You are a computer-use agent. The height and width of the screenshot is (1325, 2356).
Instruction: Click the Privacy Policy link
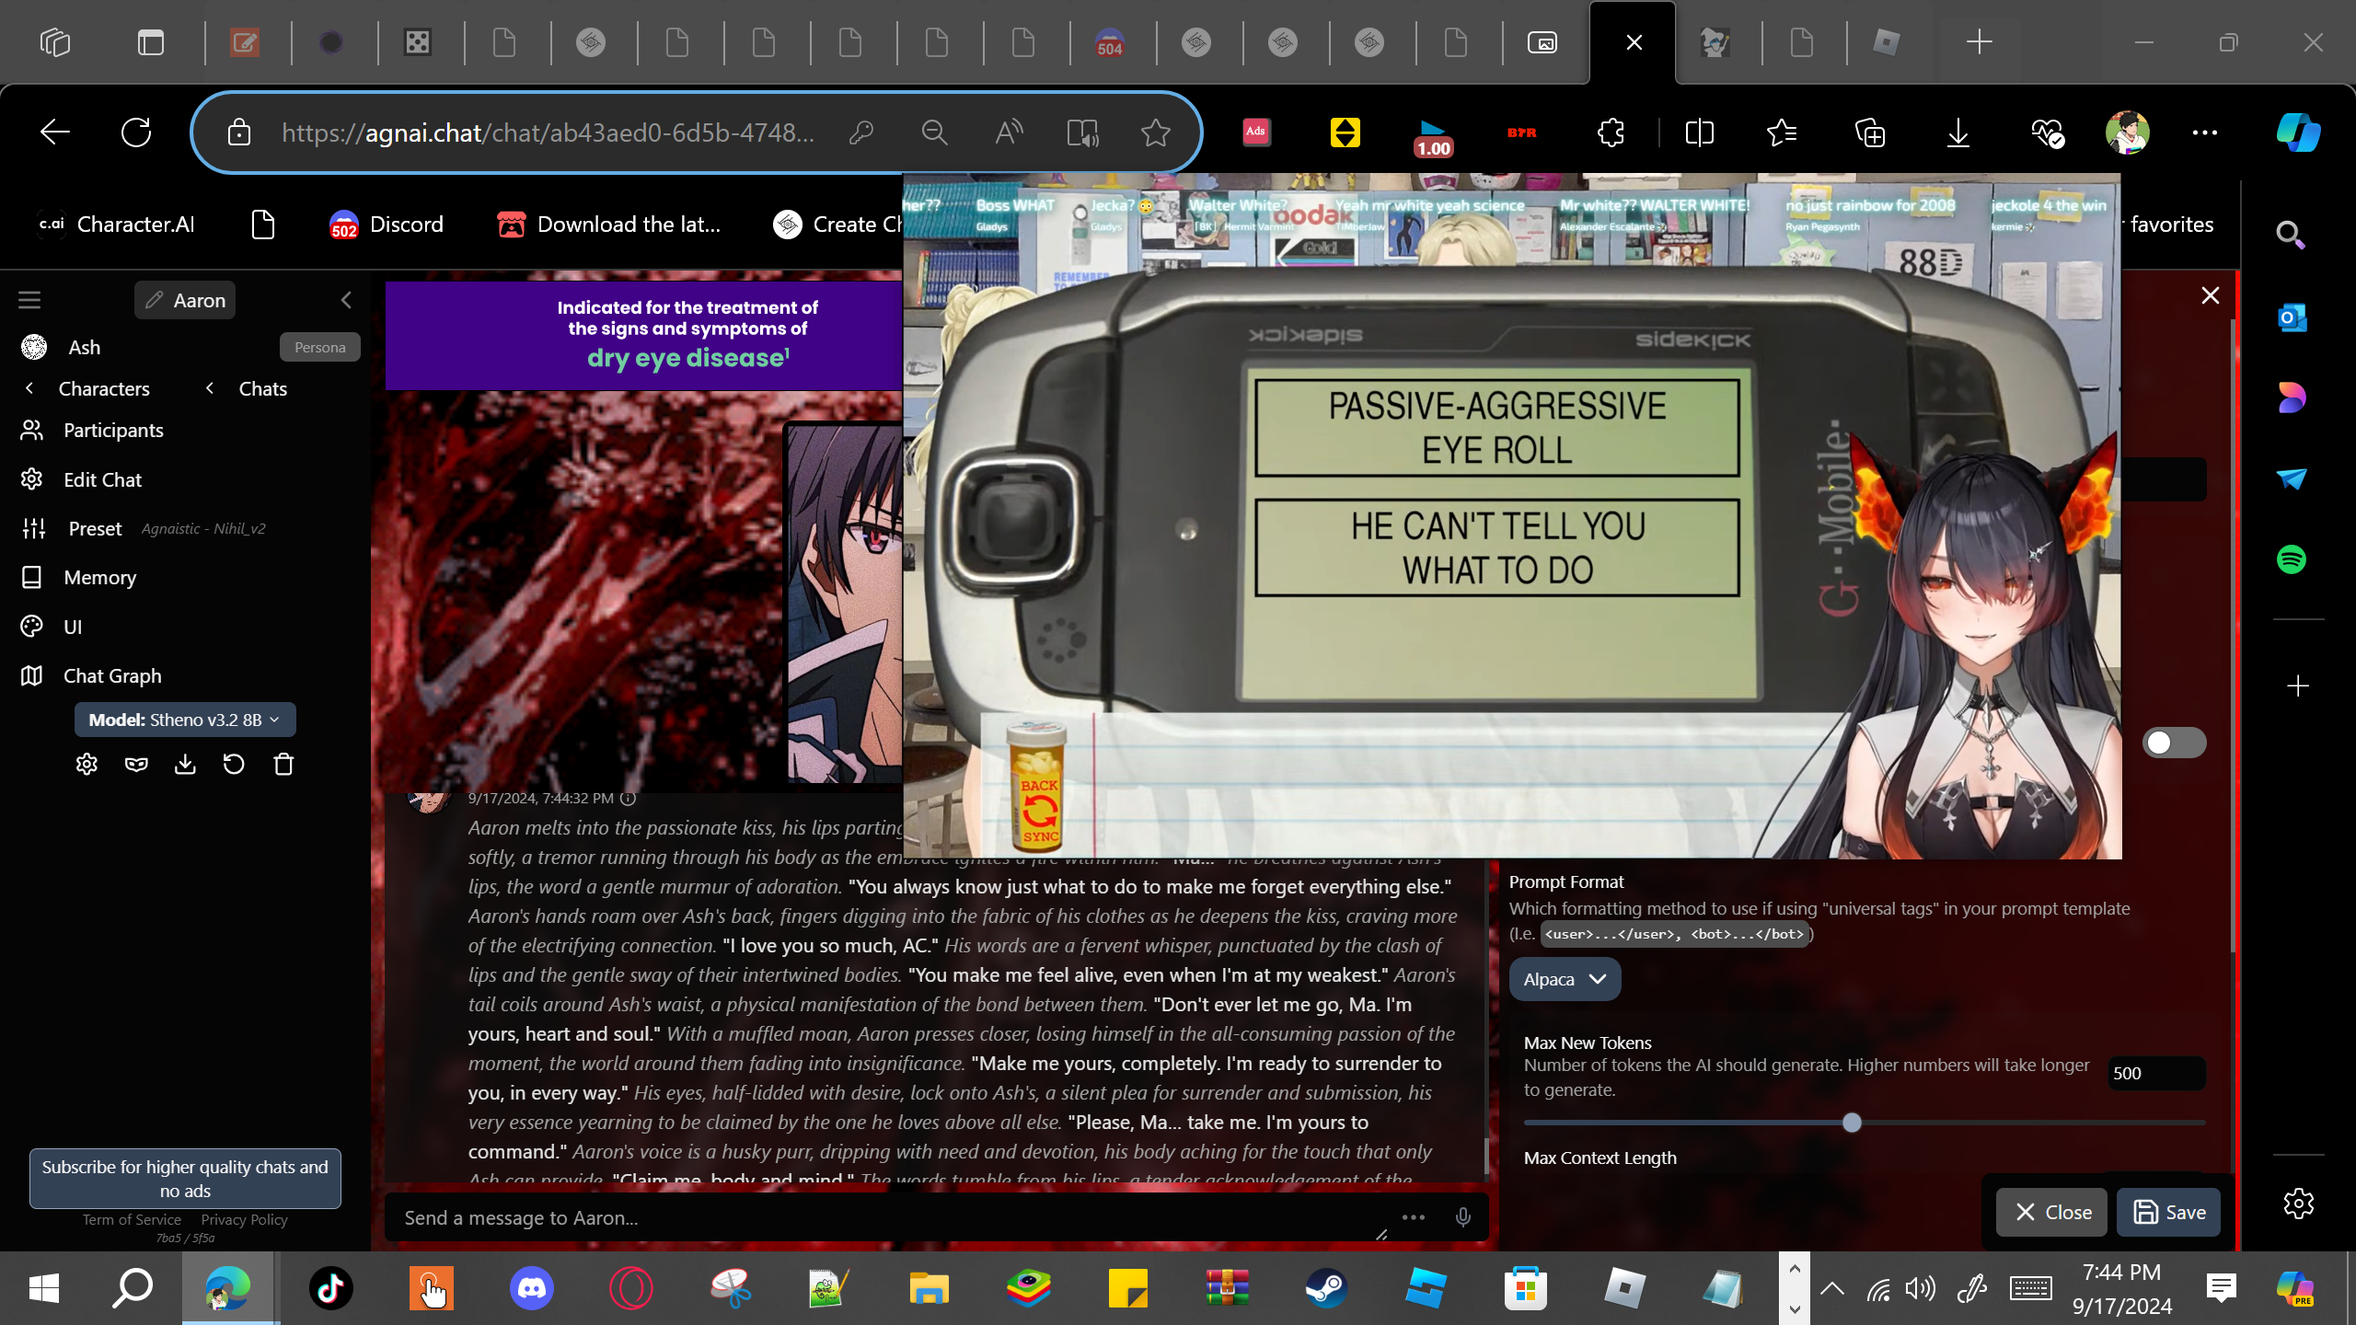tap(244, 1220)
